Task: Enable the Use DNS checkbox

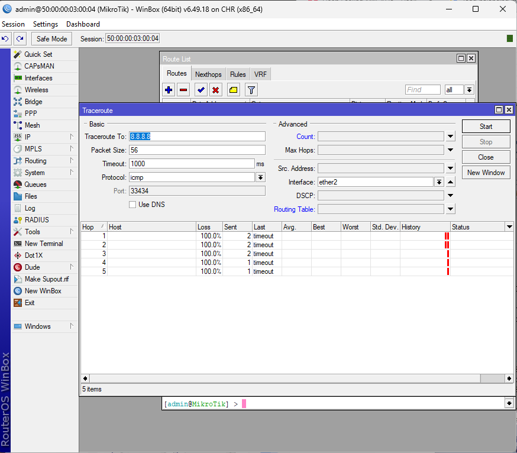Action: [x=133, y=205]
